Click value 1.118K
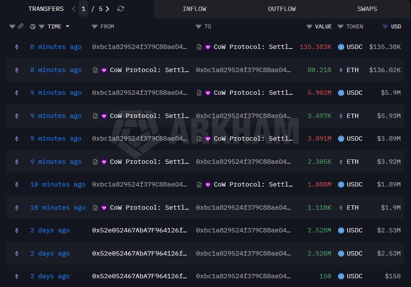The height and width of the screenshot is (287, 411). point(319,207)
